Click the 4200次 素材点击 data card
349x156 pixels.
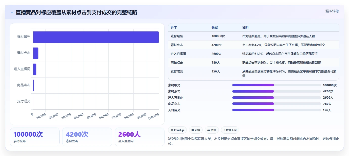pos(87,137)
